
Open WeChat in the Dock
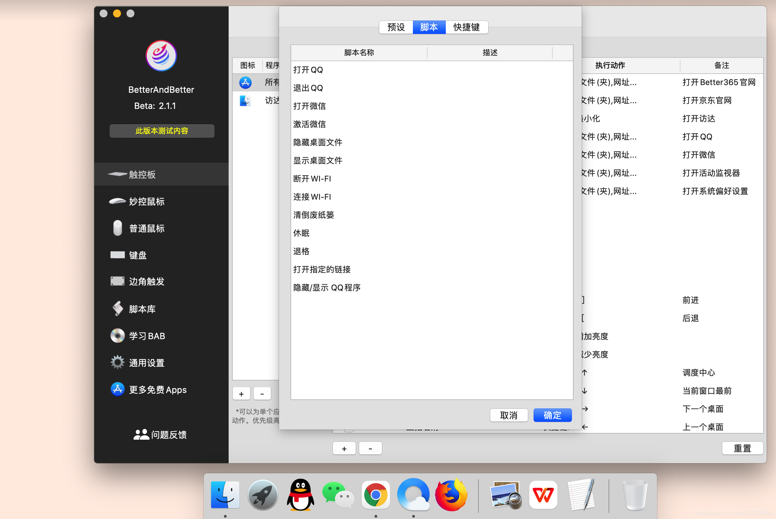338,495
